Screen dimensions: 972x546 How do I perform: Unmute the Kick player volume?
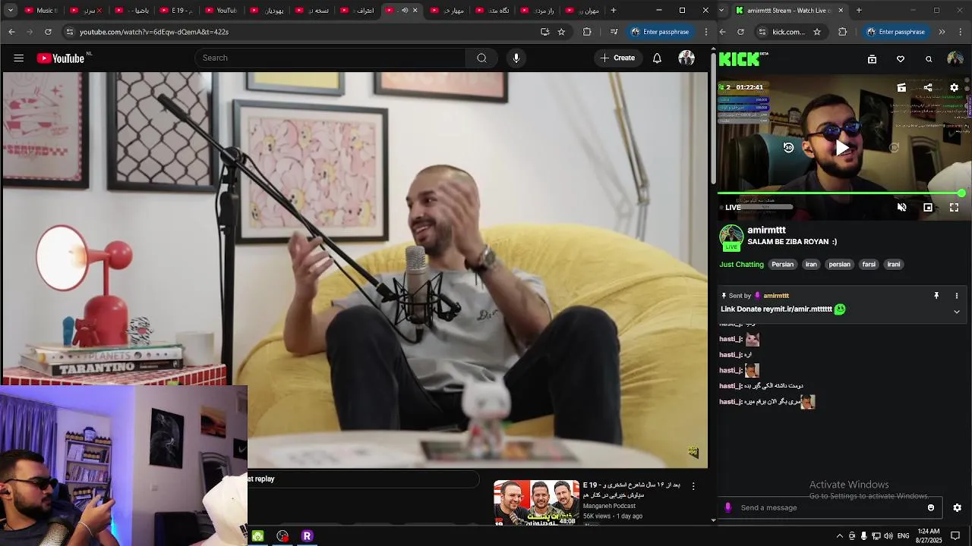[x=901, y=207]
